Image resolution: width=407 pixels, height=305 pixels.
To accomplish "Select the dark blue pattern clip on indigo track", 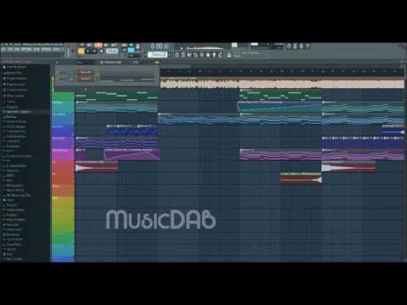I will tap(132, 130).
